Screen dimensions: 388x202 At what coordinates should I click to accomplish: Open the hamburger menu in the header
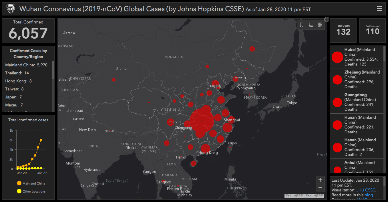379,9
